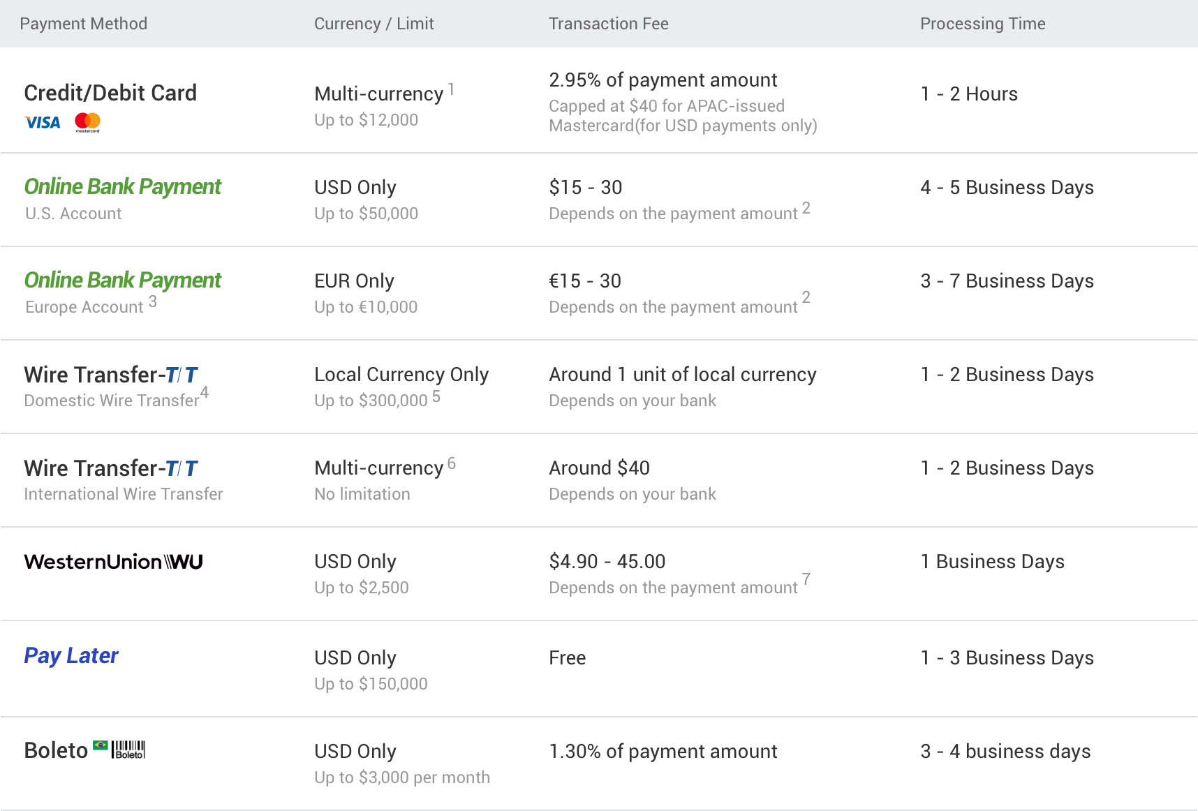This screenshot has width=1198, height=811.
Task: Open the Pay Later link
Action: (71, 656)
